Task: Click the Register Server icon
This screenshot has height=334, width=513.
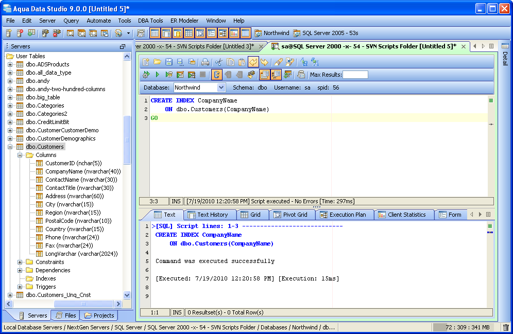Action: click(9, 33)
